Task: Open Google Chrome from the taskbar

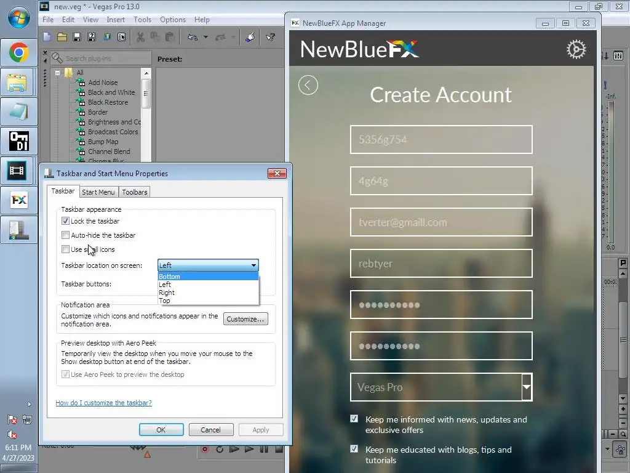Action: (x=19, y=53)
